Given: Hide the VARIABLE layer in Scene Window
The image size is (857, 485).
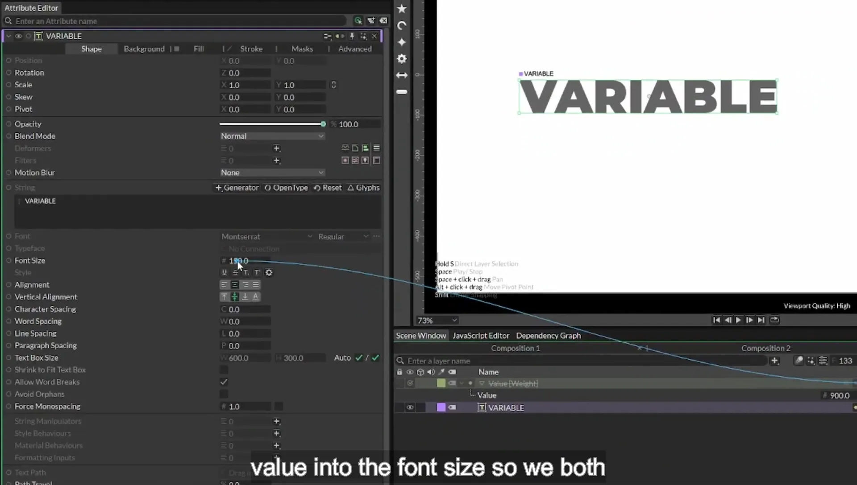Looking at the screenshot, I should [410, 407].
